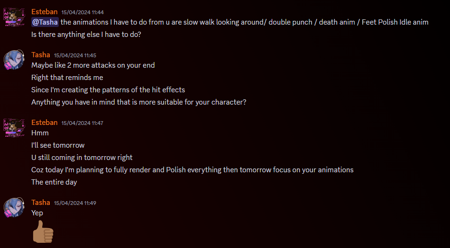Click the message 'Right that reminds me'
Image resolution: width=450 pixels, height=248 pixels.
67,78
